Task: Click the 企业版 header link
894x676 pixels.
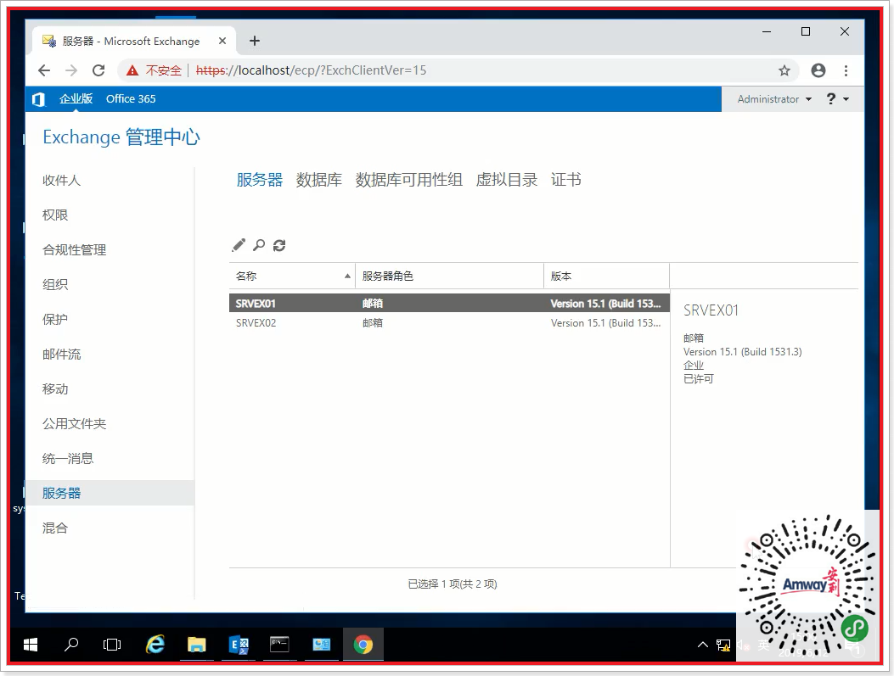Action: pos(76,99)
